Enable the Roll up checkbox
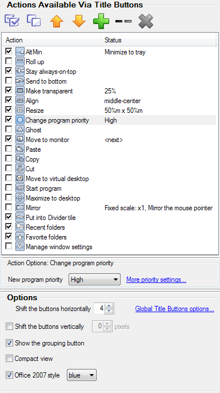 pyautogui.click(x=9, y=61)
